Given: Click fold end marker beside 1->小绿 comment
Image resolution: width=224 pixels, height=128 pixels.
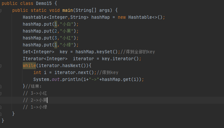Looking at the screenshot, I should [x=1, y=107].
